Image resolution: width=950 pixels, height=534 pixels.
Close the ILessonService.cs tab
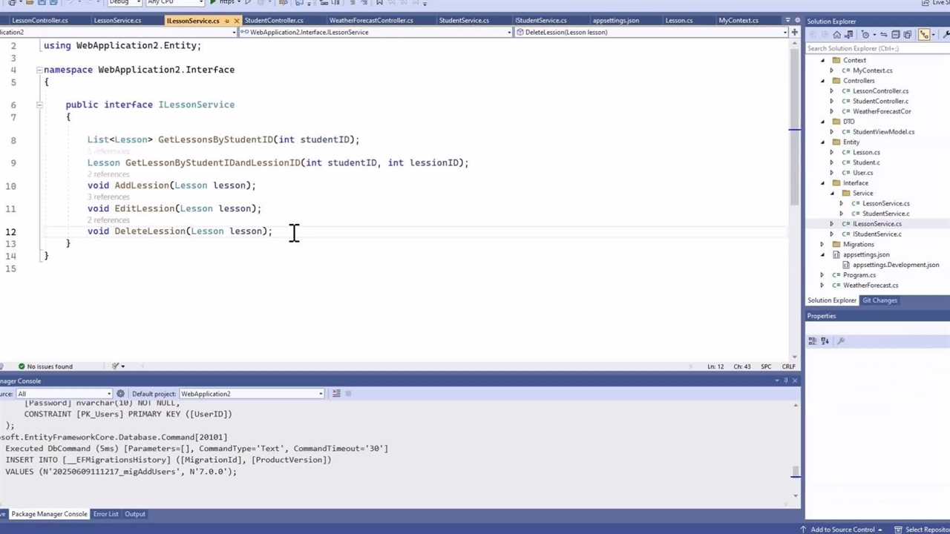click(x=237, y=21)
